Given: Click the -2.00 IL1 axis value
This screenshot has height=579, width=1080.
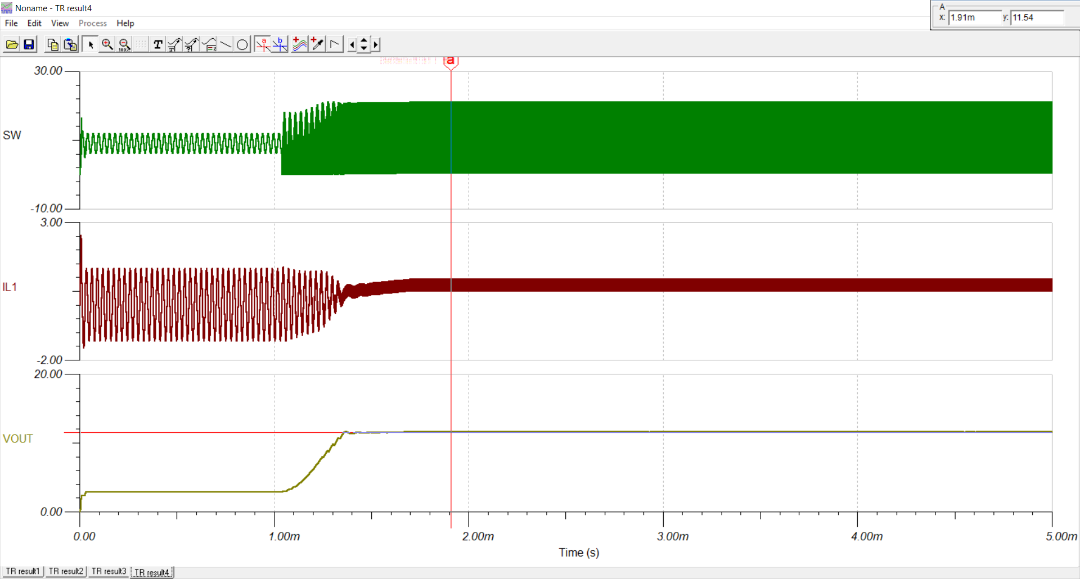Looking at the screenshot, I should coord(49,360).
